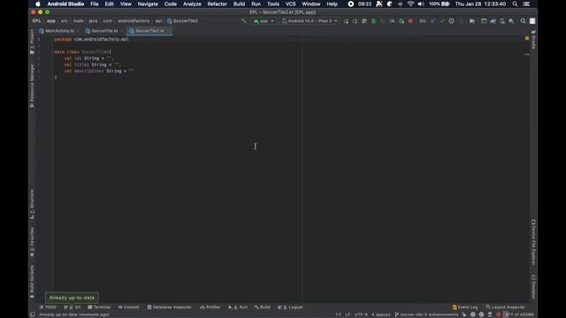Click the red error notification icon in status bar

[499, 314]
